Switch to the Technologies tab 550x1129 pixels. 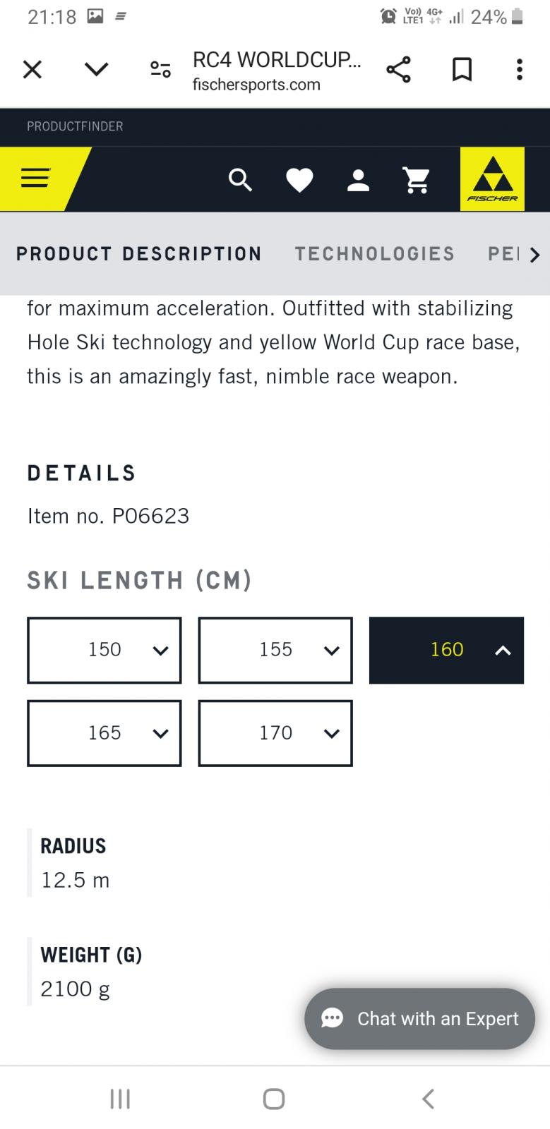(x=375, y=254)
